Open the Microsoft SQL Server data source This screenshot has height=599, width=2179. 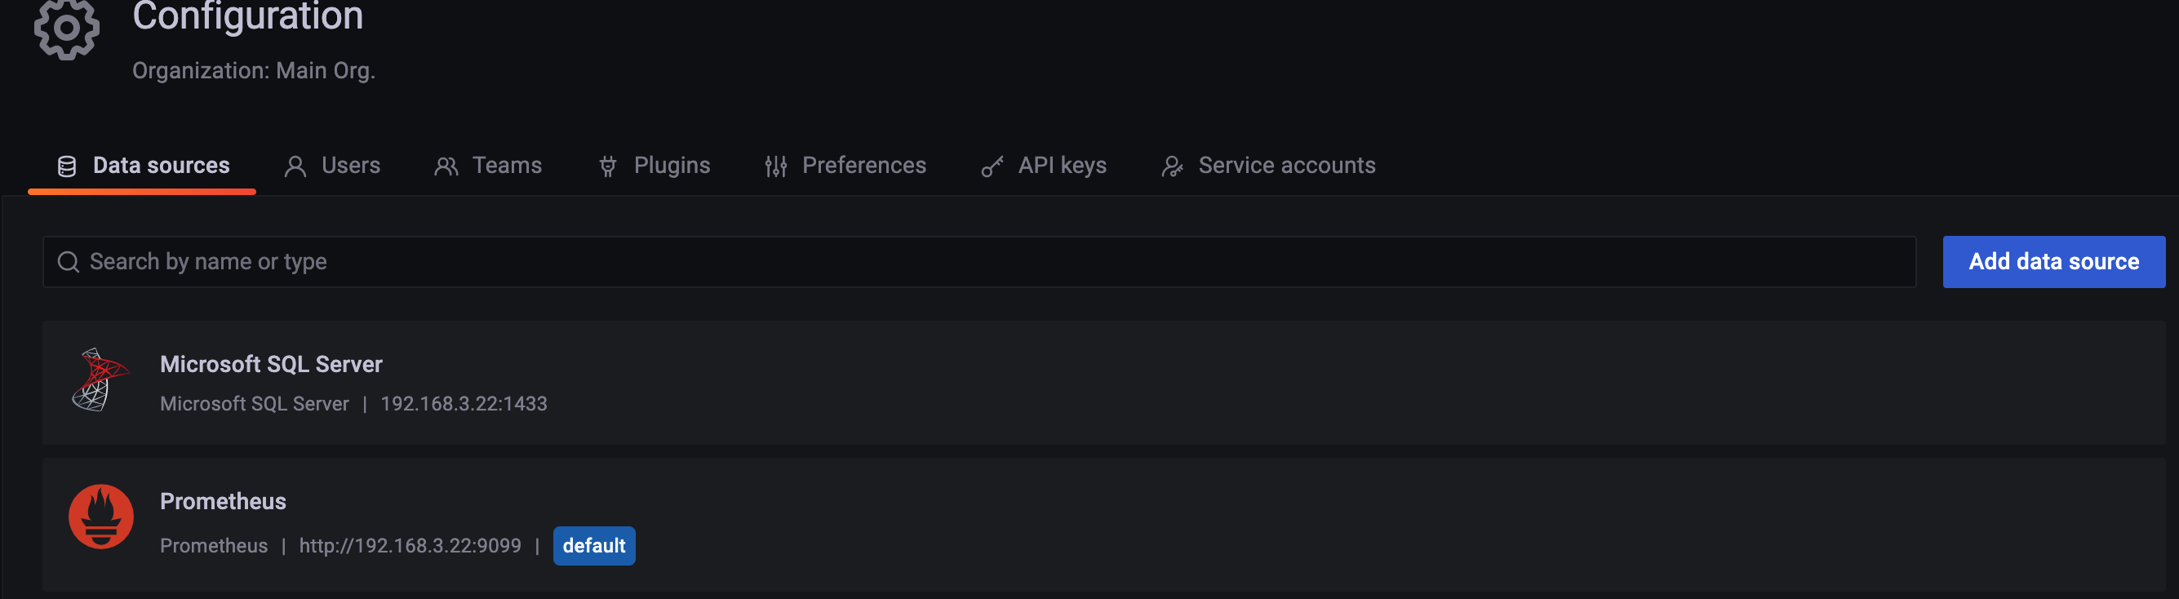(x=271, y=364)
